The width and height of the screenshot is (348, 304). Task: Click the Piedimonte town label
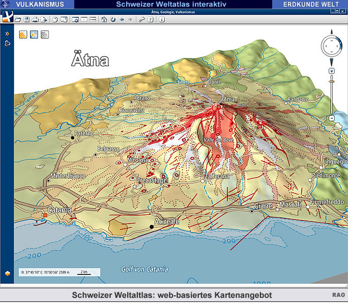326,176
